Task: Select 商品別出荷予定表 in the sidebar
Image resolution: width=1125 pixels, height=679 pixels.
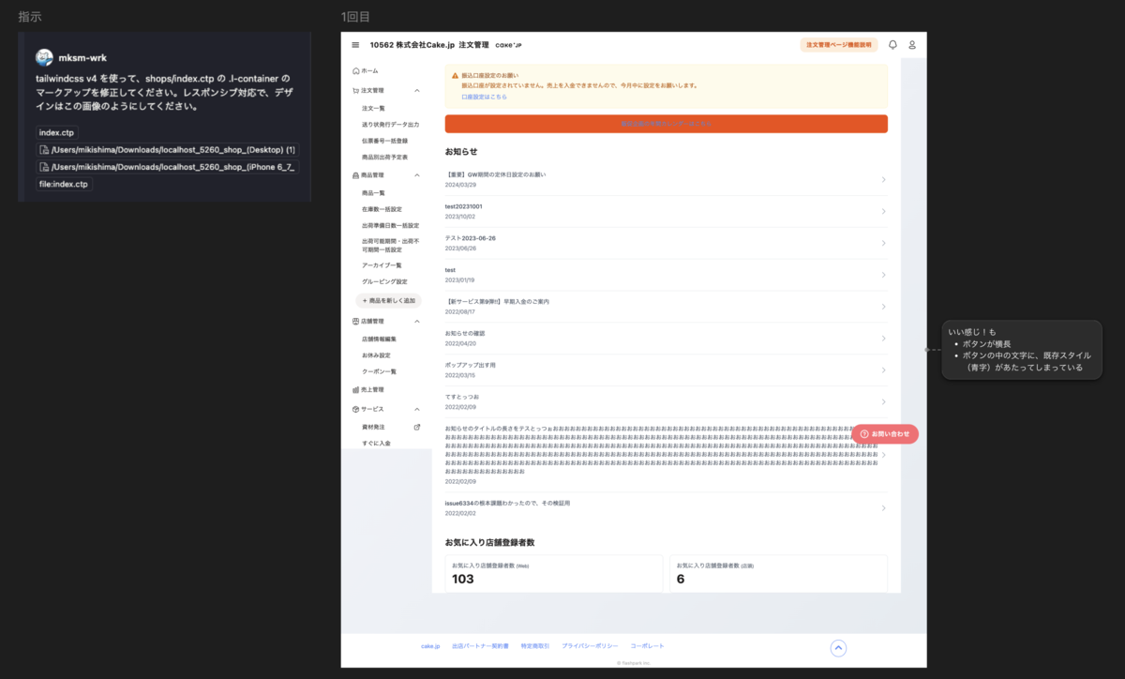Action: pos(384,158)
